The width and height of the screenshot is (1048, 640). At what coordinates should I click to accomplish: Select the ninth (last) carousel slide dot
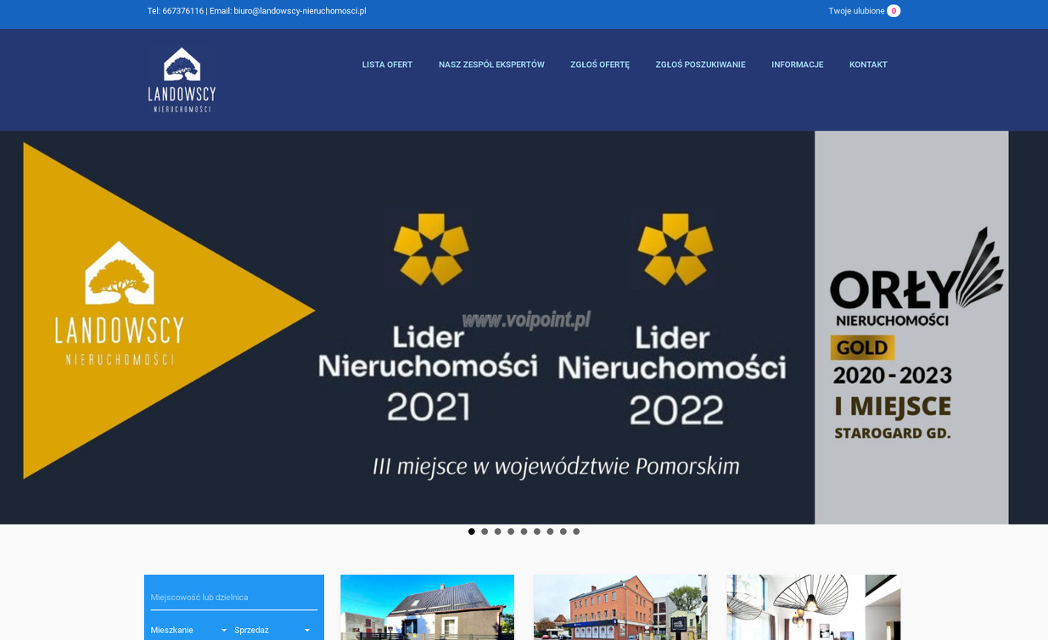click(x=576, y=531)
